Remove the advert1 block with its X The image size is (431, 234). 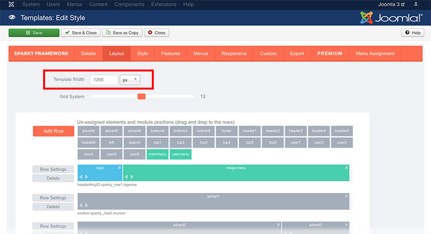point(346,196)
